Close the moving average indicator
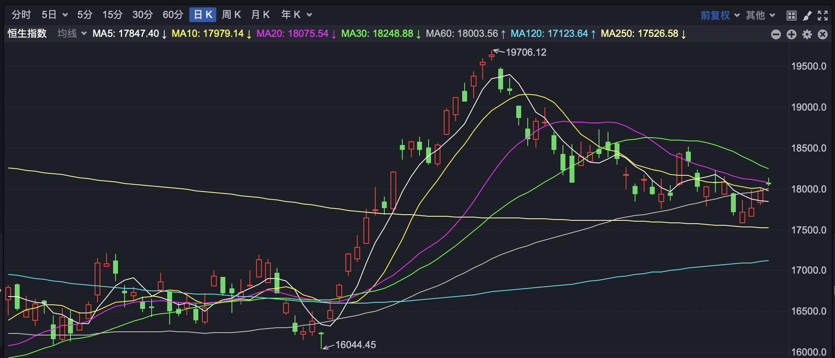 tap(823, 34)
